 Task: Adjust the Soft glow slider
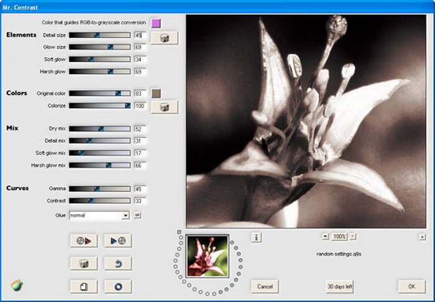tap(99, 60)
